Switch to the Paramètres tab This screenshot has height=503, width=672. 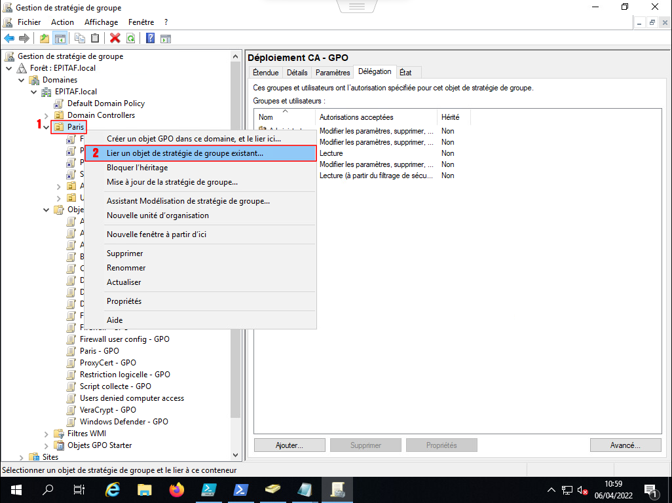click(x=332, y=73)
